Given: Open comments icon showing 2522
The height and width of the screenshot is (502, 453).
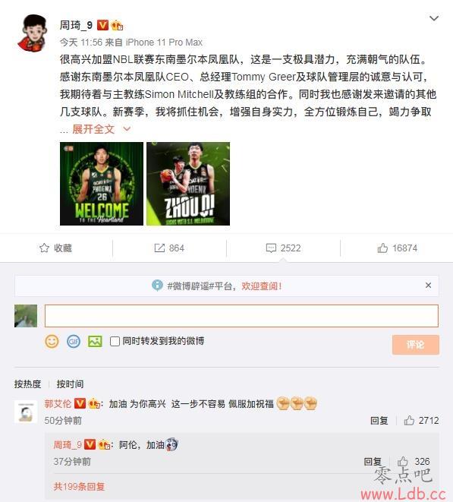Looking at the screenshot, I should (x=271, y=248).
